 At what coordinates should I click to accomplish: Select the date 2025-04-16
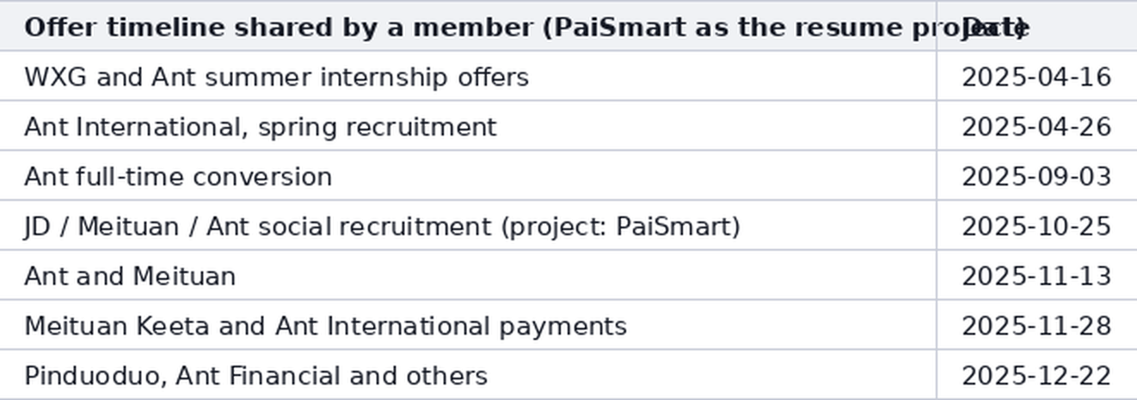point(1036,77)
